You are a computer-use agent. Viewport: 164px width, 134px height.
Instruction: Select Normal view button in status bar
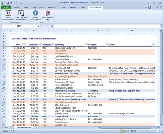click(121, 131)
